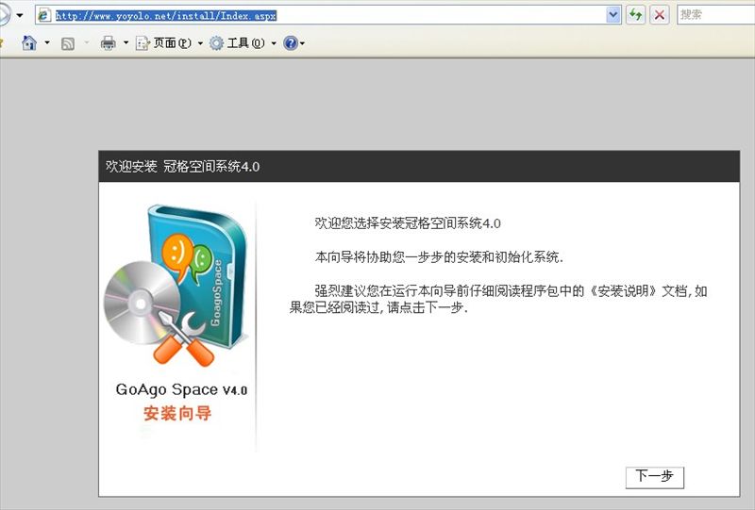Expand the Print dropdown arrow

pyautogui.click(x=126, y=42)
